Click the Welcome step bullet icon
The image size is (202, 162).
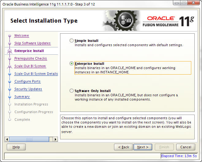pyautogui.click(x=10, y=35)
